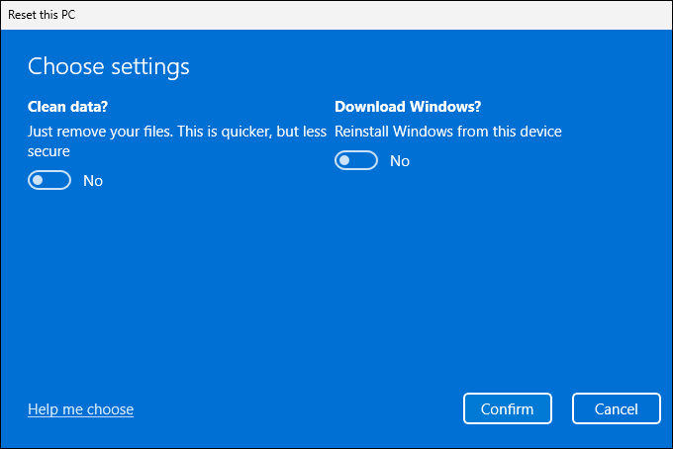Enable the Download Windows switch
This screenshot has height=449, width=673.
click(x=356, y=160)
